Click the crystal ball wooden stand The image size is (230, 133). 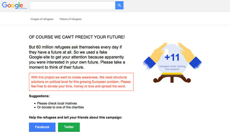(172, 78)
